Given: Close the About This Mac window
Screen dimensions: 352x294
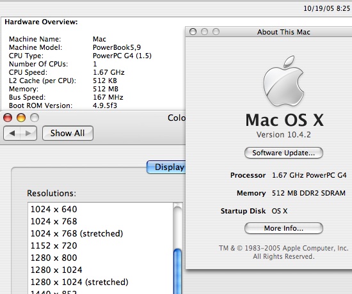Looking at the screenshot, I should point(193,31).
